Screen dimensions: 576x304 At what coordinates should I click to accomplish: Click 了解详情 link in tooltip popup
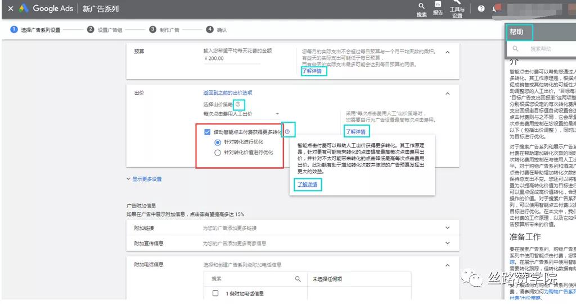307,184
